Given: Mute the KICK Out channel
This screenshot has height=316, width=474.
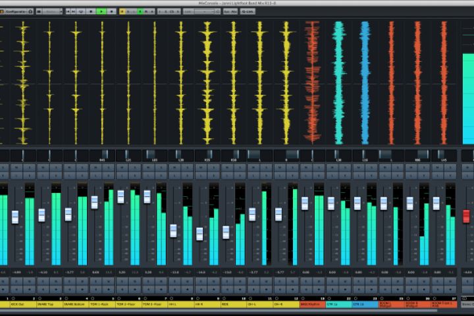Looking at the screenshot, I should click(17, 167).
